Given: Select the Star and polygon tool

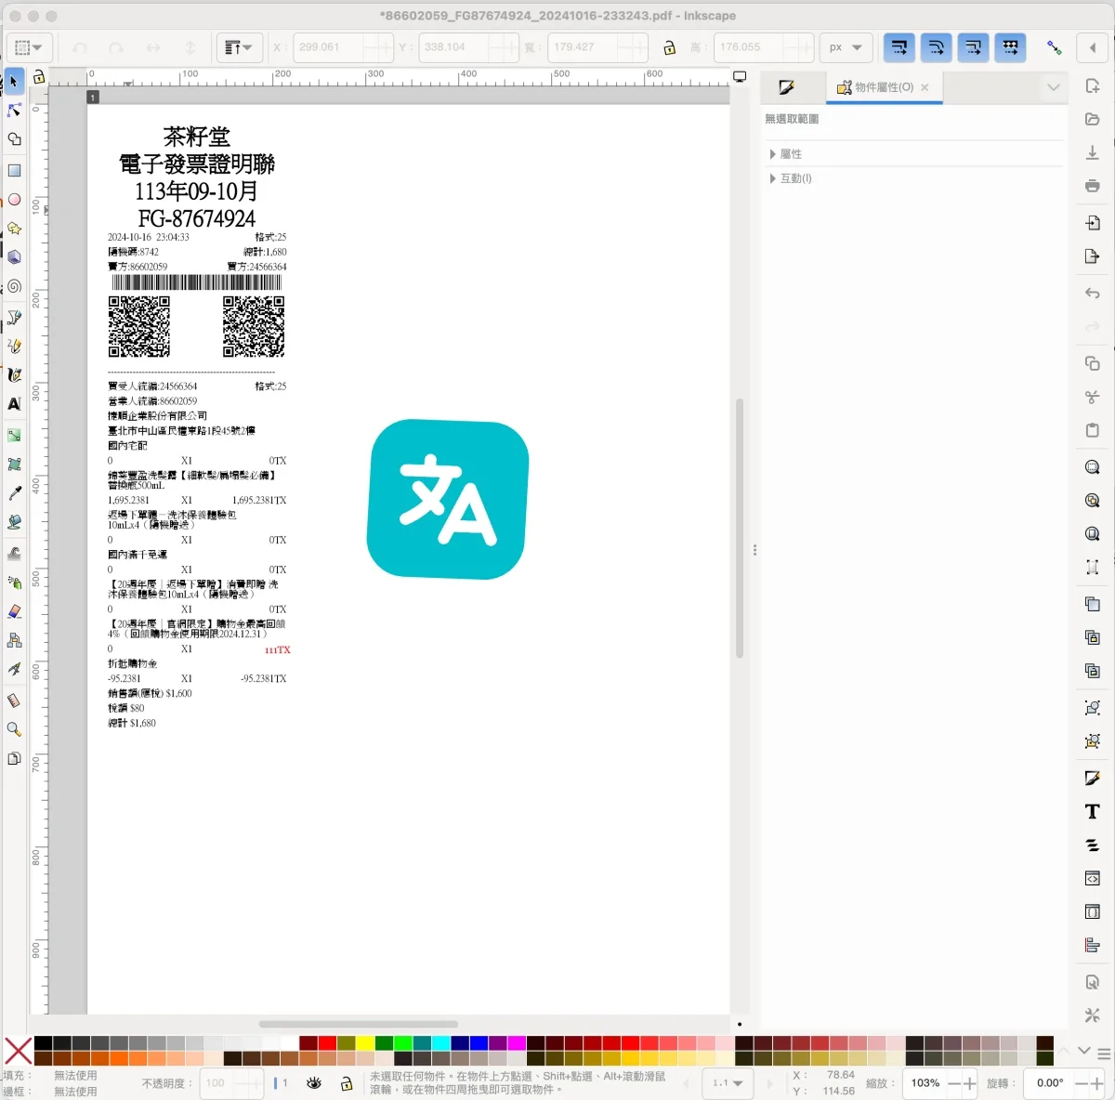Looking at the screenshot, I should tap(14, 229).
